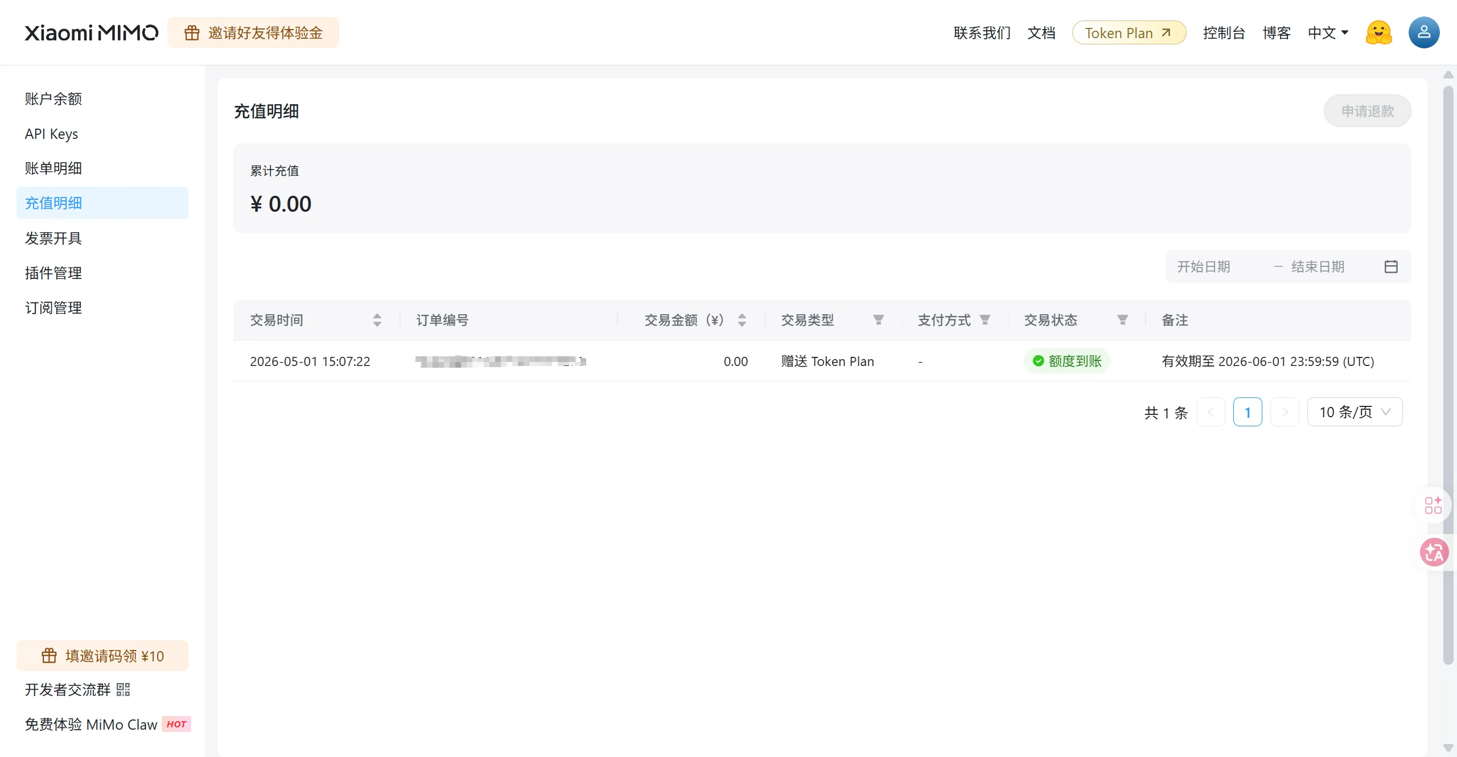Screen dimensions: 1457x757
Task: Click the vertical page scrollbar
Action: pyautogui.click(x=1448, y=376)
